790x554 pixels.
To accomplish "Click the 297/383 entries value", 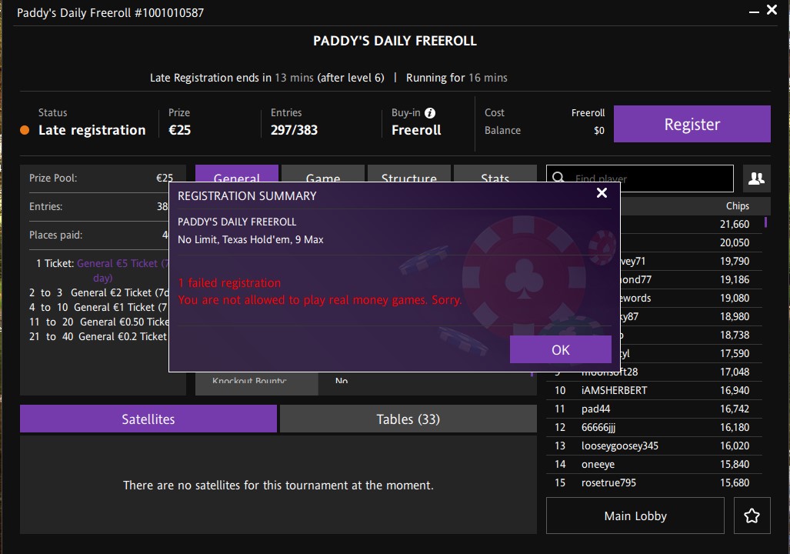I will click(x=295, y=130).
